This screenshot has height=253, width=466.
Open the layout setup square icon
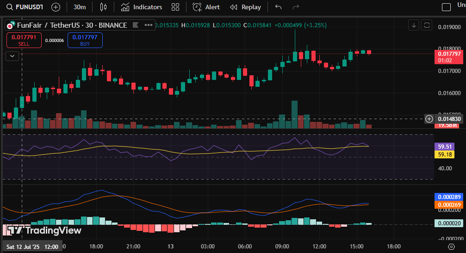pyautogui.click(x=446, y=7)
